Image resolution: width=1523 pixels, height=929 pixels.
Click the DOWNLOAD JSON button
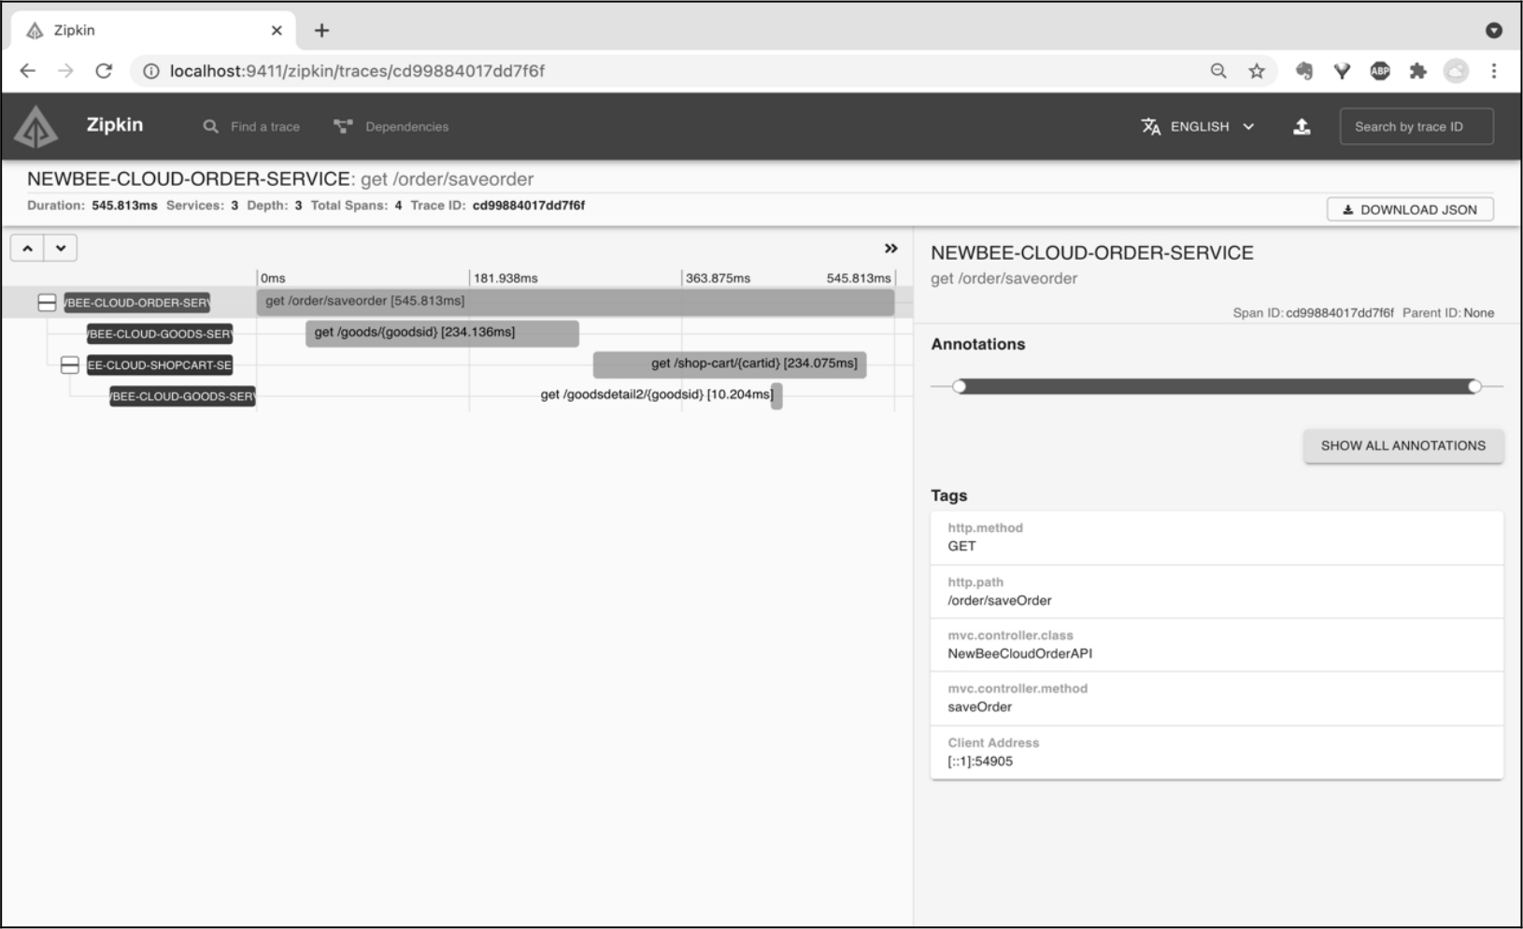[1410, 209]
